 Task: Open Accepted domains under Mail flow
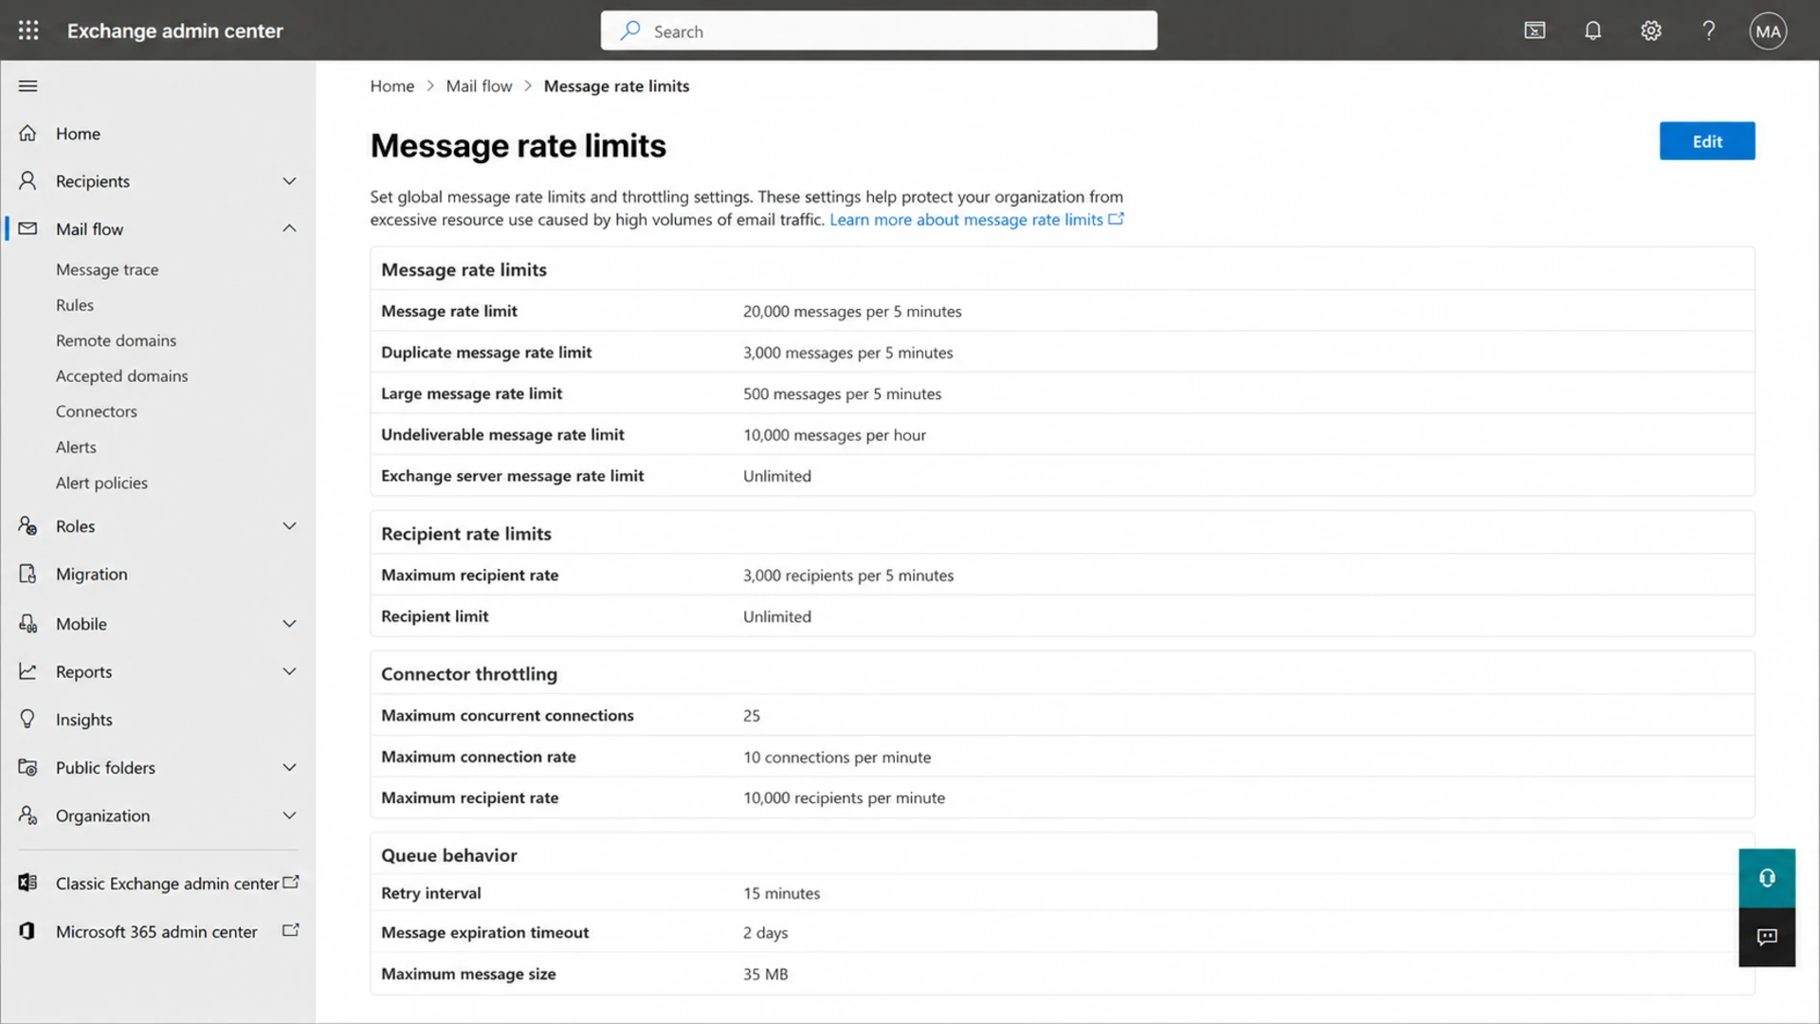pos(121,375)
